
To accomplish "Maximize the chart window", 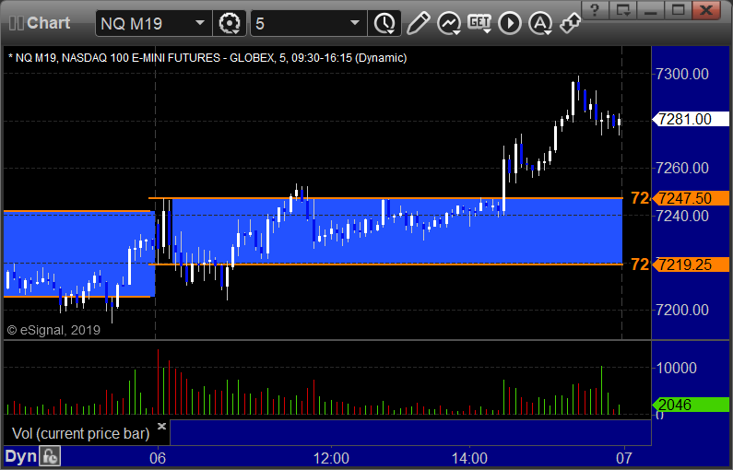I will (x=679, y=10).
